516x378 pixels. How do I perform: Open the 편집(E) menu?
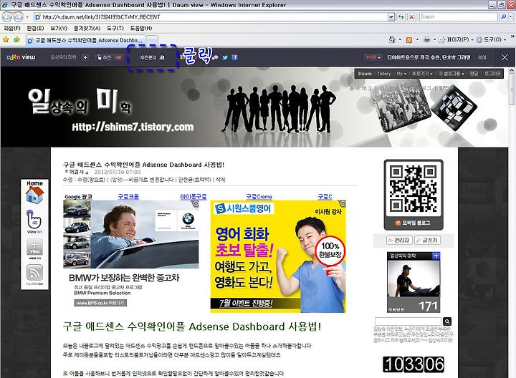35,28
